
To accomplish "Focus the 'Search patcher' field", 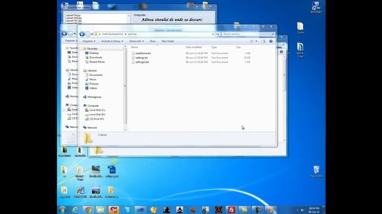I will (x=246, y=34).
